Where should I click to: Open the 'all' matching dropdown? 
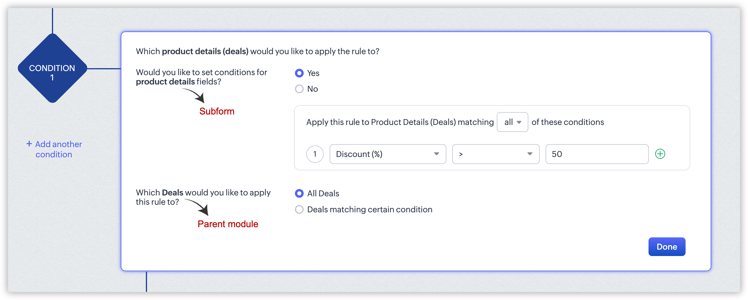pyautogui.click(x=512, y=122)
